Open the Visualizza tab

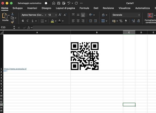125,8
